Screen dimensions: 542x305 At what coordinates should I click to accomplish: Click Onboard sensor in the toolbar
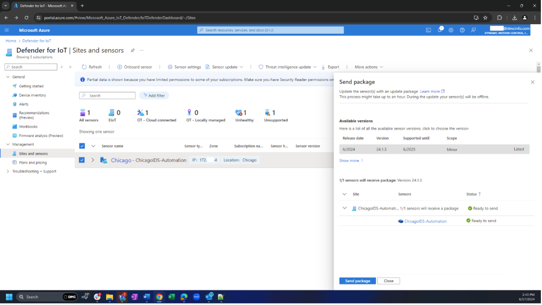click(135, 67)
